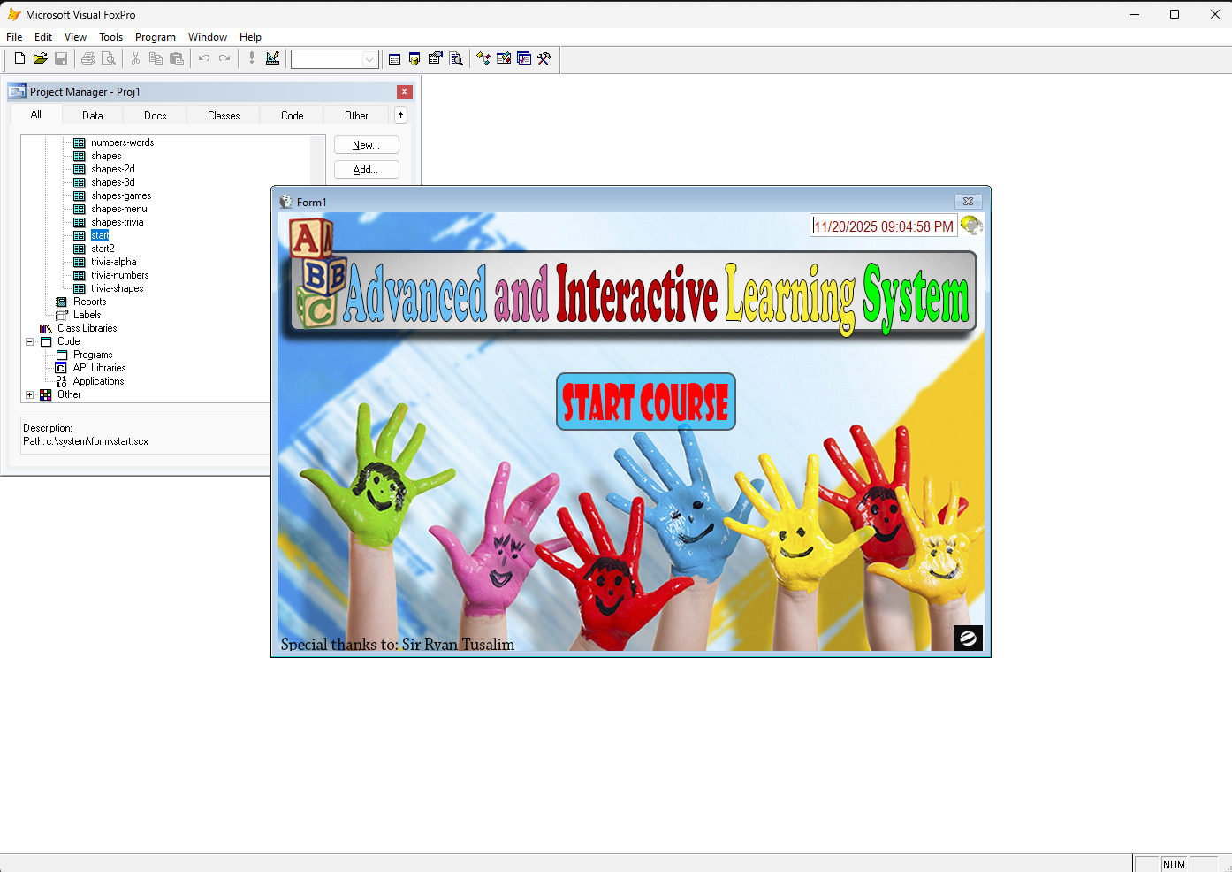This screenshot has height=872, width=1232.
Task: Click the Add... button in Project Manager
Action: click(366, 170)
